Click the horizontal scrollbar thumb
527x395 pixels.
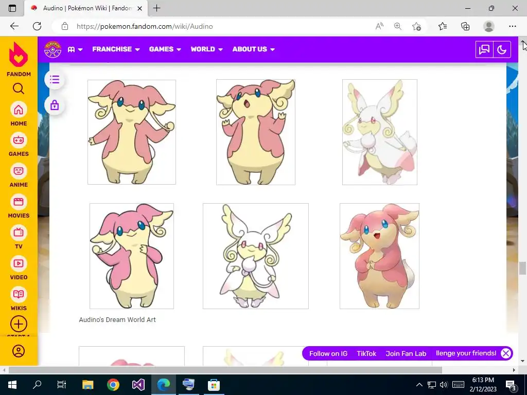point(225,370)
